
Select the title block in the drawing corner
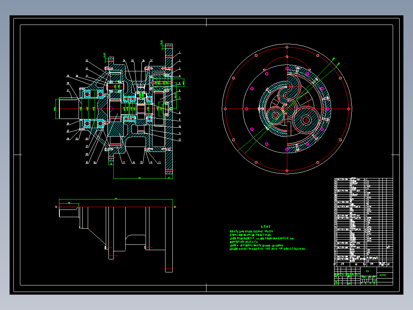[x=364, y=276]
